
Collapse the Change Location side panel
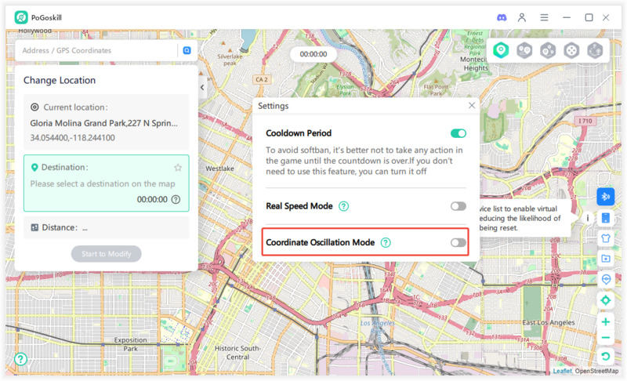(x=202, y=88)
